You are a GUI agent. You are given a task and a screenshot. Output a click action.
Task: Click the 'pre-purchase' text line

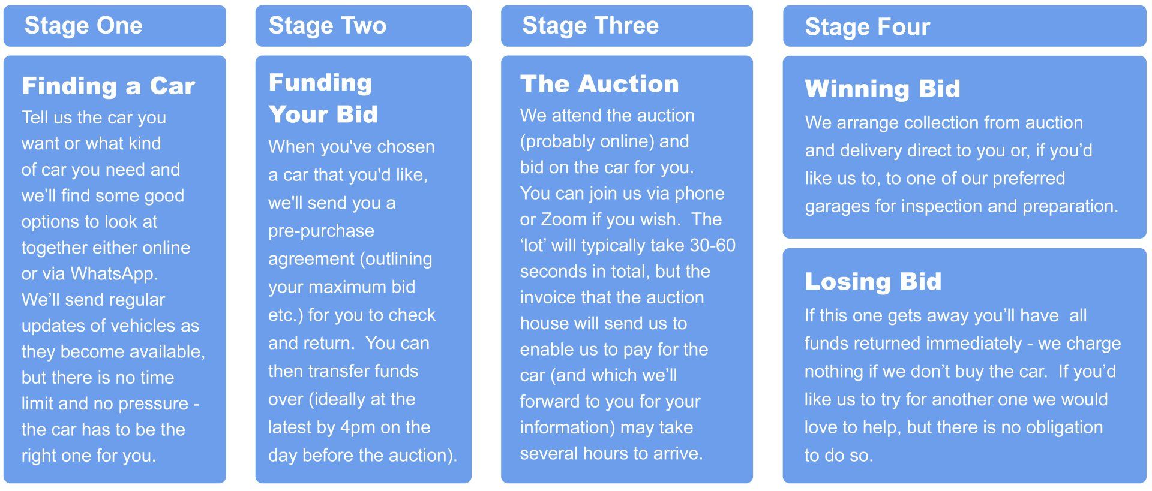[321, 231]
